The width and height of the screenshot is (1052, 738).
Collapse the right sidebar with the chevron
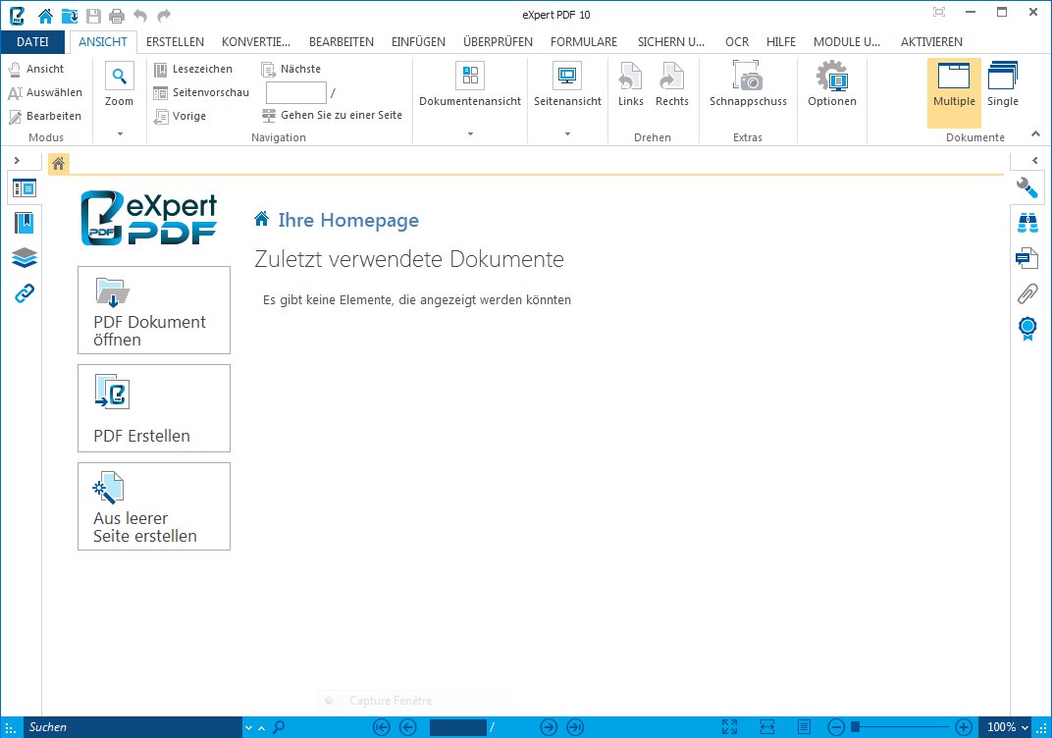1035,160
